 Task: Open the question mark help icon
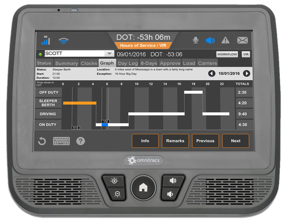tap(81, 141)
